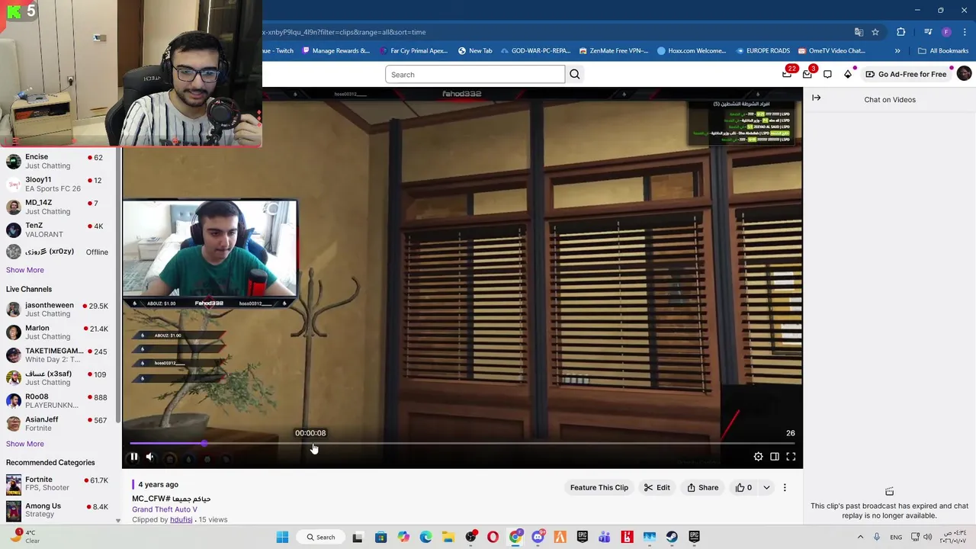Click the search magnifier button
The image size is (976, 549).
click(x=575, y=74)
